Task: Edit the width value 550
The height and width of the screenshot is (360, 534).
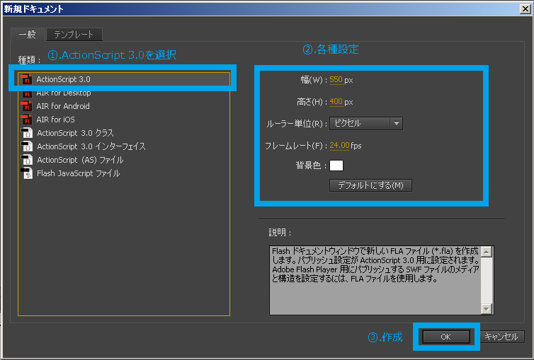Action: click(x=336, y=80)
